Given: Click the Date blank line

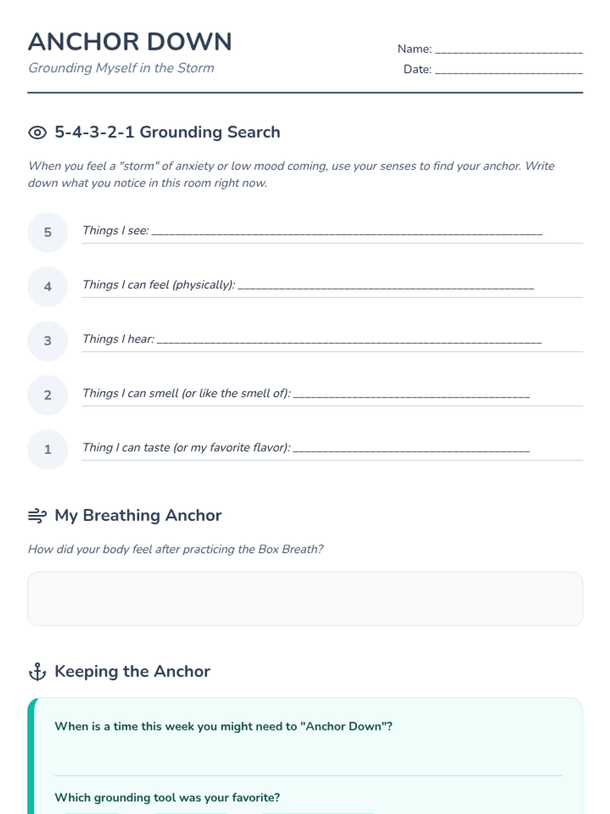Looking at the screenshot, I should tap(509, 70).
